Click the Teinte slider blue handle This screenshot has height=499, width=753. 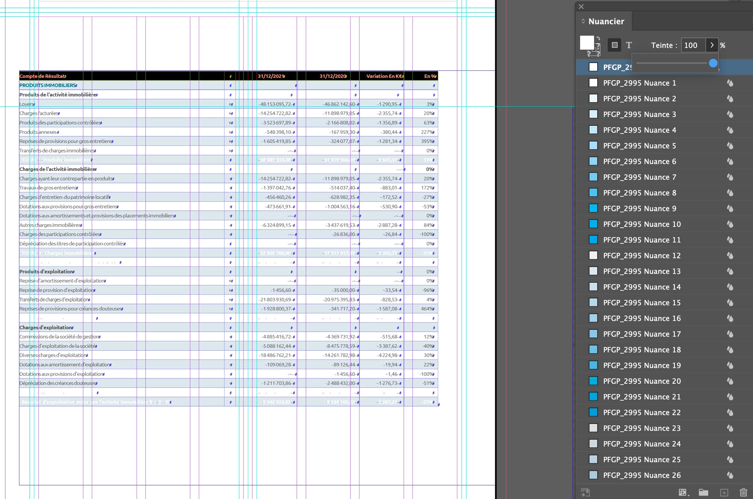(x=713, y=63)
